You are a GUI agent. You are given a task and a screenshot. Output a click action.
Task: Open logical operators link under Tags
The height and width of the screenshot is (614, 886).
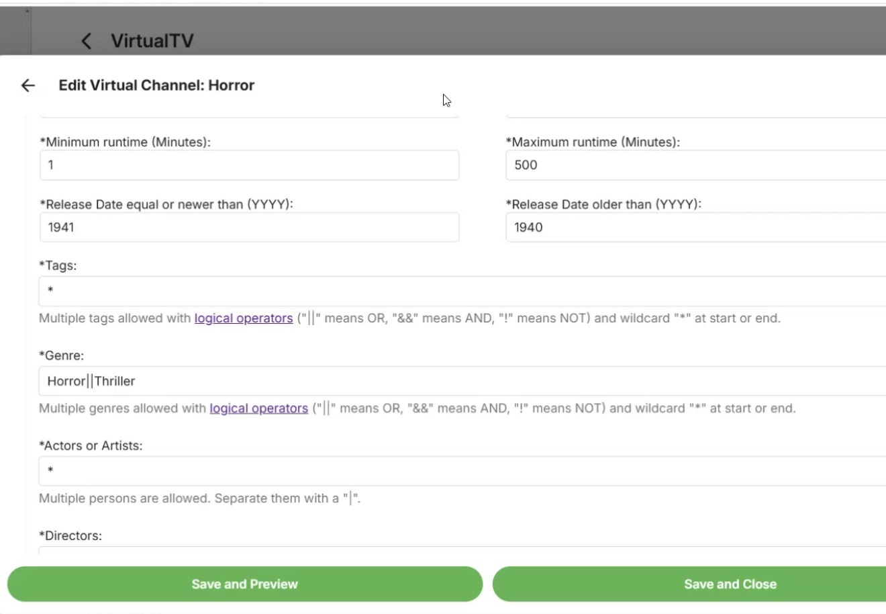pos(244,318)
